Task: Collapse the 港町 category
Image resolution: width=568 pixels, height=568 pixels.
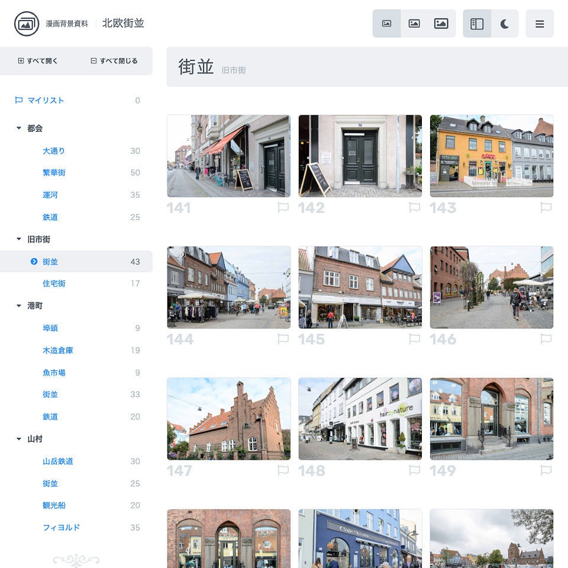Action: 30,306
